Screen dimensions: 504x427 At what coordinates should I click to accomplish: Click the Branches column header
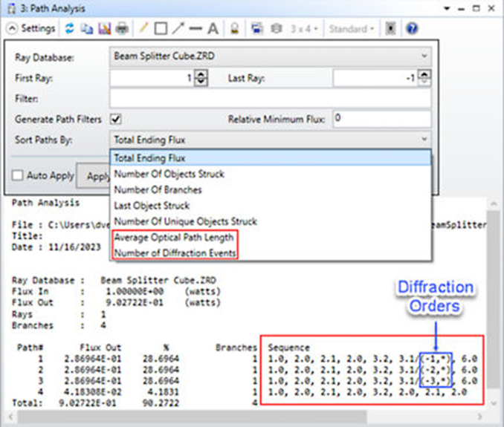pyautogui.click(x=236, y=348)
